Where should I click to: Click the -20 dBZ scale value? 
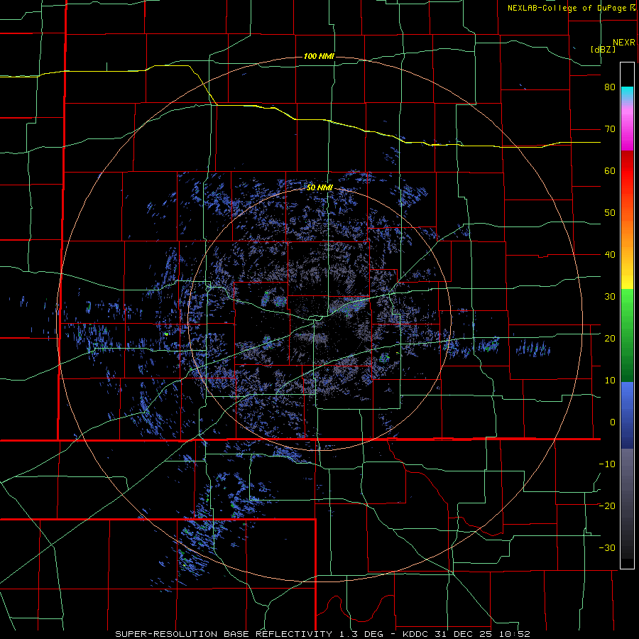coord(607,506)
